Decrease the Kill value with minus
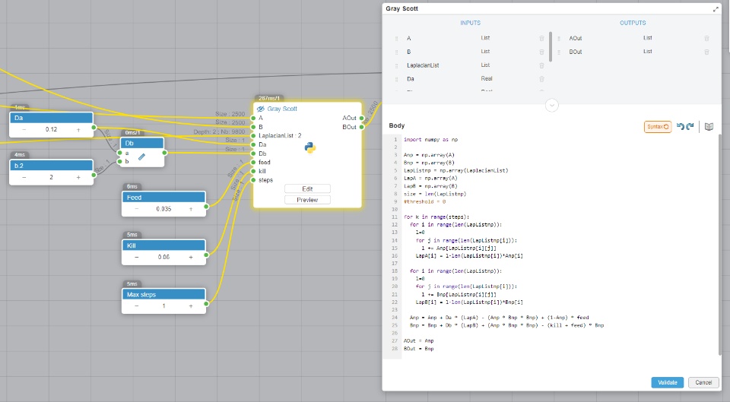The image size is (730, 402). point(137,257)
